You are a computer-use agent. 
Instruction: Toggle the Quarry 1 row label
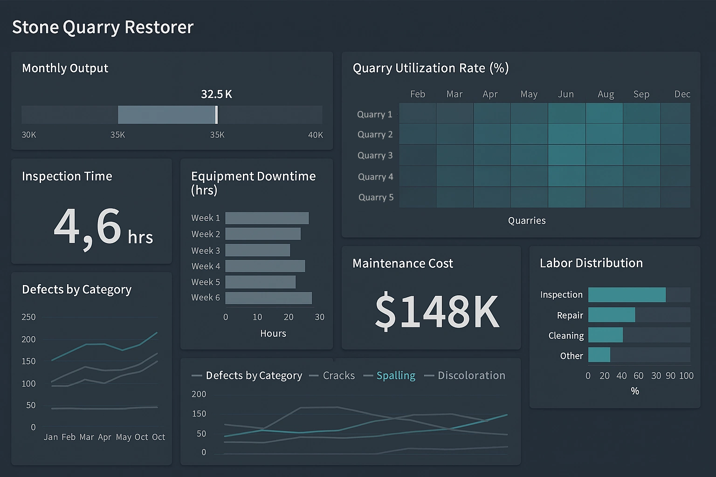[x=375, y=114]
